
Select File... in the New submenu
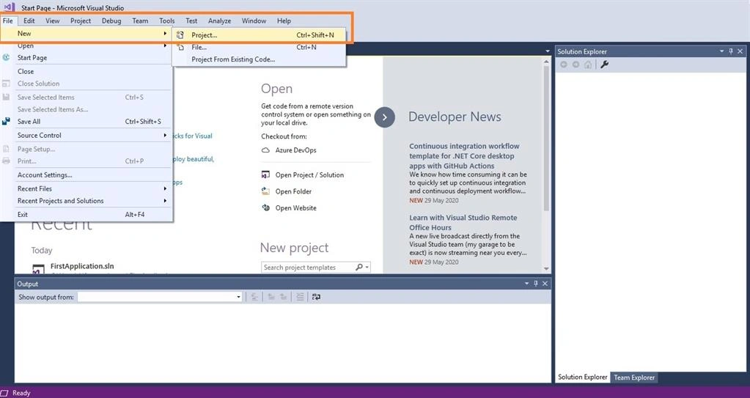click(259, 47)
